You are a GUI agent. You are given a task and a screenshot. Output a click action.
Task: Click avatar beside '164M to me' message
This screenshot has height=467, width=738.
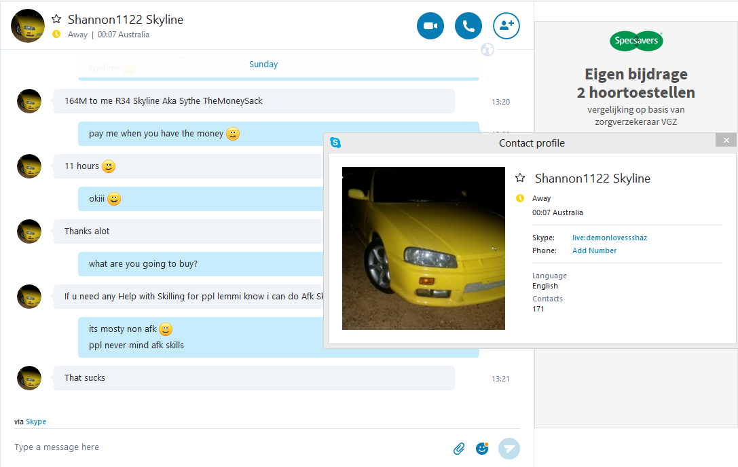pos(29,101)
